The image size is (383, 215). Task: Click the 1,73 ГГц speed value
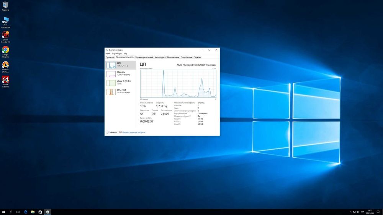point(162,106)
